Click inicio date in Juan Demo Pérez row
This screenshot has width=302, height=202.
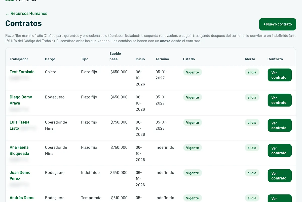140,179
